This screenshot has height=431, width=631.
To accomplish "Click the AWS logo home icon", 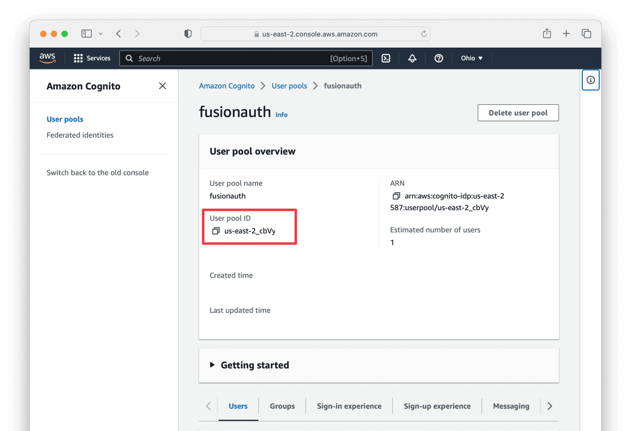I will [x=47, y=58].
